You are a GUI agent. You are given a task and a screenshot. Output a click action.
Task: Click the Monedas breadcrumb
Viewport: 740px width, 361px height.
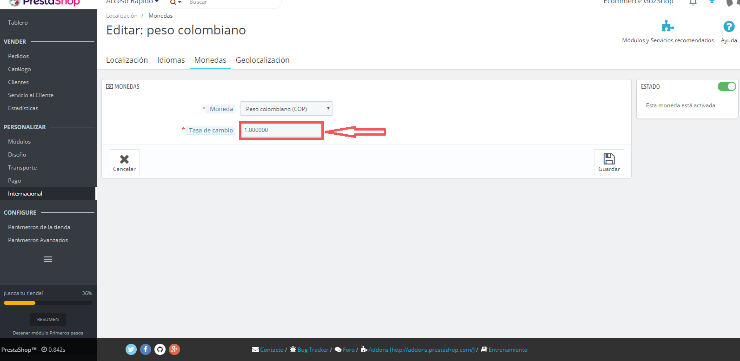pos(160,15)
